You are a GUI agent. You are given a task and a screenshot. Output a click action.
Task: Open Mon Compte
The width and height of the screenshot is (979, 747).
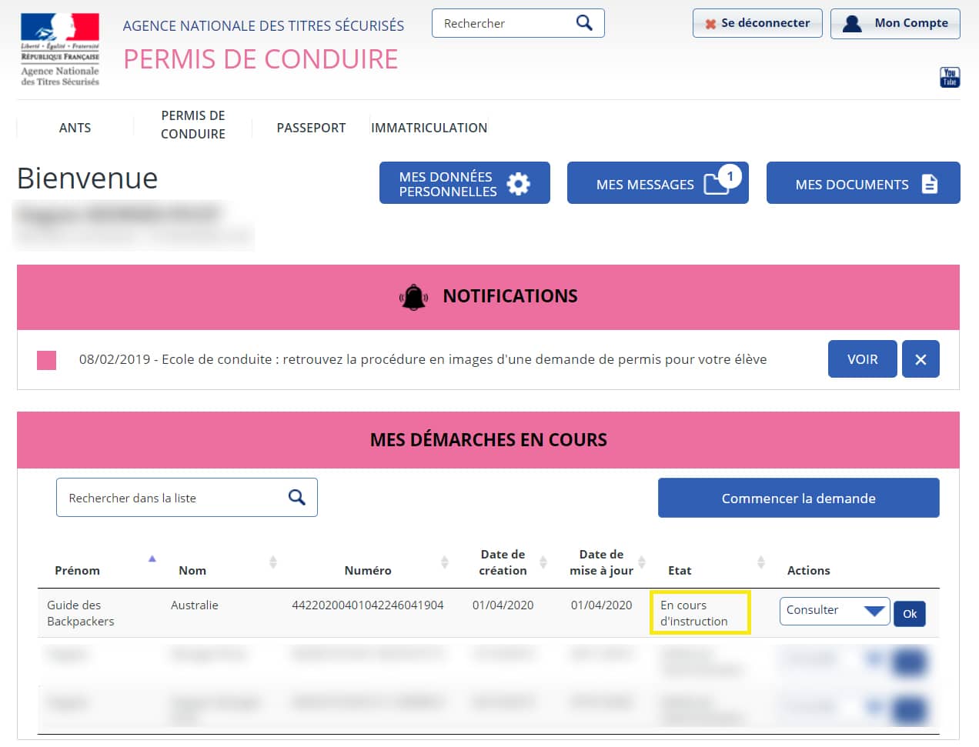895,23
